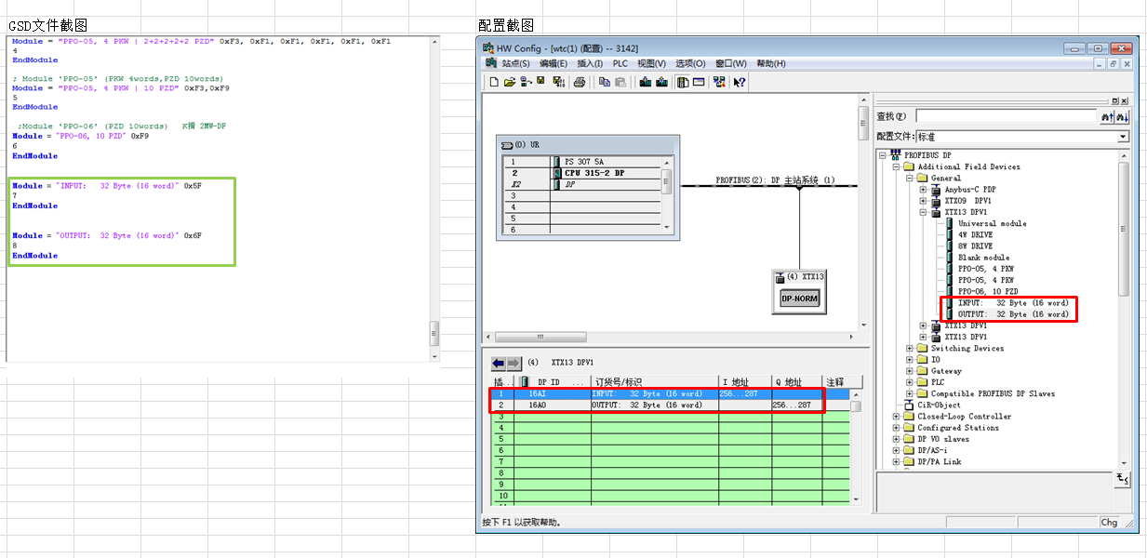Viewport: 1147px width, 558px height.
Task: Click the Copy toolbar icon
Action: (605, 82)
